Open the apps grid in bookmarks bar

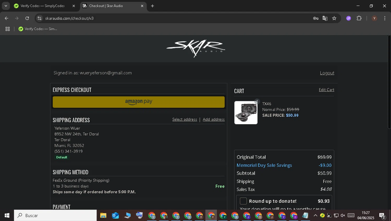pyautogui.click(x=8, y=29)
